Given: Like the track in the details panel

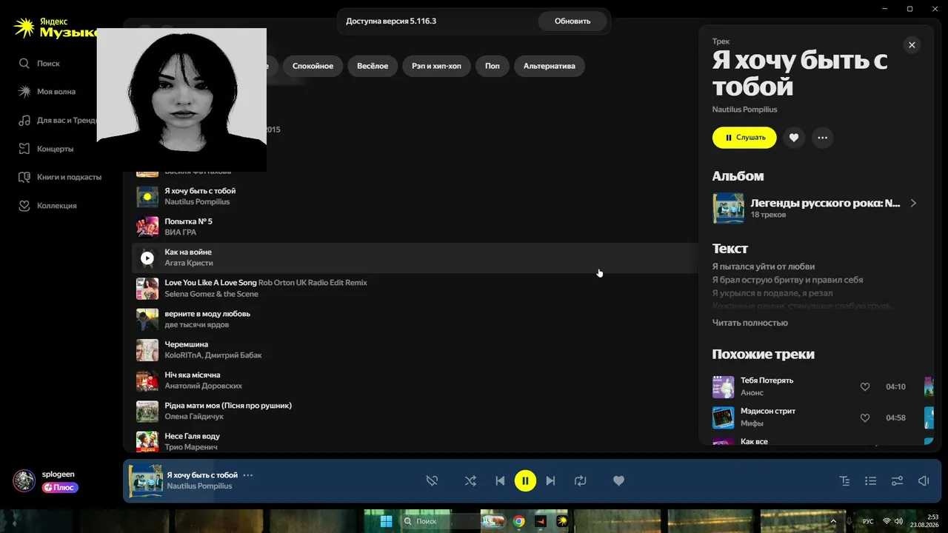Looking at the screenshot, I should [x=794, y=138].
